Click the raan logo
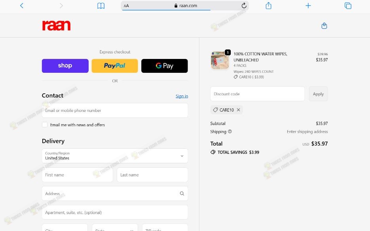 57,25
